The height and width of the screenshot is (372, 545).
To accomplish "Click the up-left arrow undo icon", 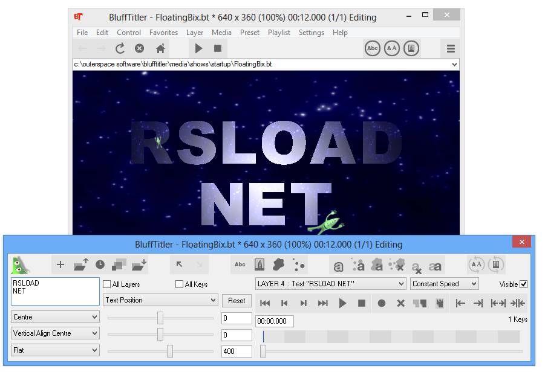I will click(180, 265).
